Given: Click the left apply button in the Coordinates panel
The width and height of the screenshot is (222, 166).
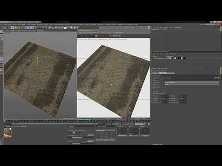Looking at the screenshot, I should coord(122,136).
